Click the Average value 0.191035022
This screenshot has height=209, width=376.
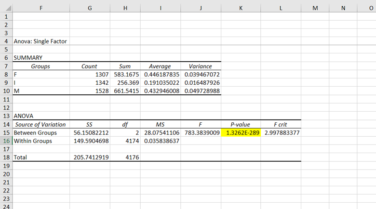point(161,83)
